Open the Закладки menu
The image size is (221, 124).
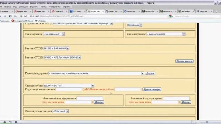click(x=23, y=7)
